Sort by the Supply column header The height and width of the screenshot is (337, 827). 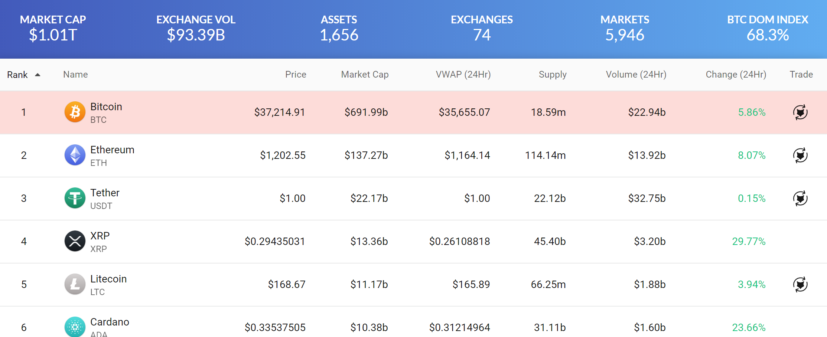[553, 75]
